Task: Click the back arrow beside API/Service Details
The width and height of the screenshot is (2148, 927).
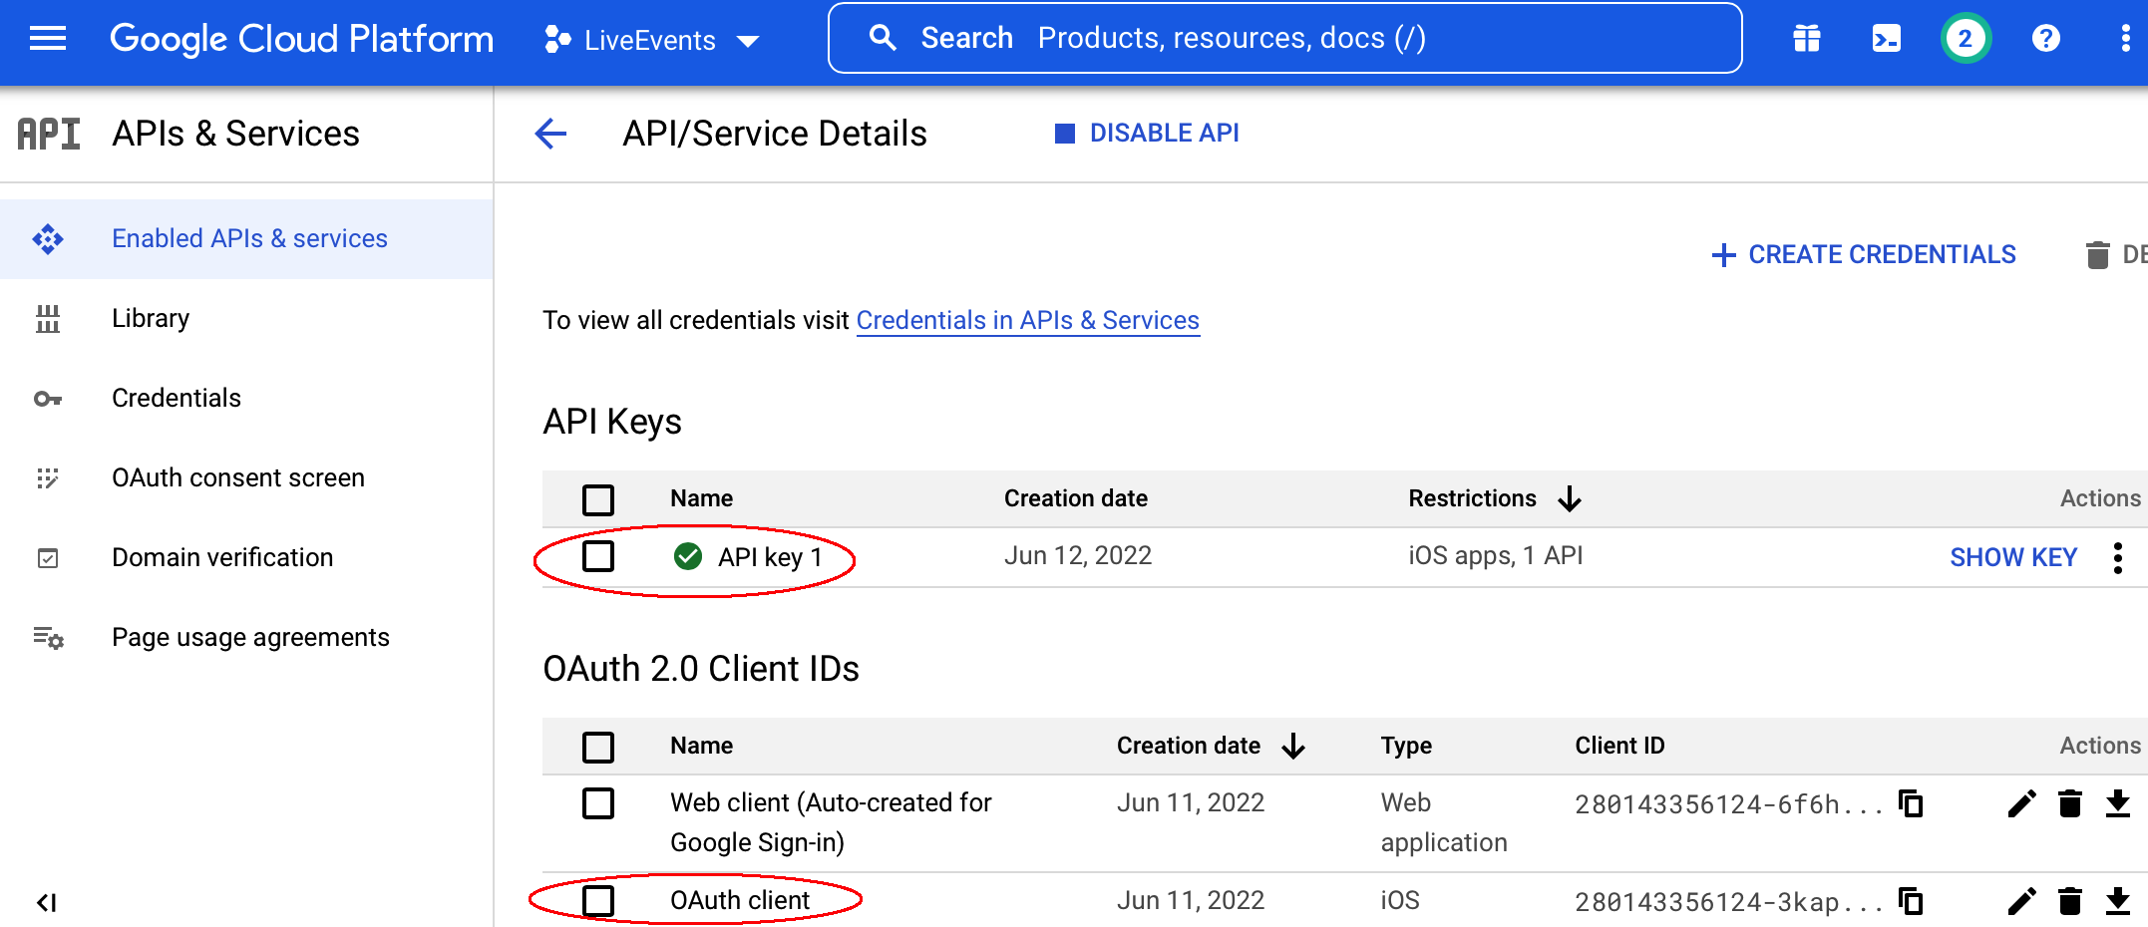Action: pyautogui.click(x=550, y=134)
